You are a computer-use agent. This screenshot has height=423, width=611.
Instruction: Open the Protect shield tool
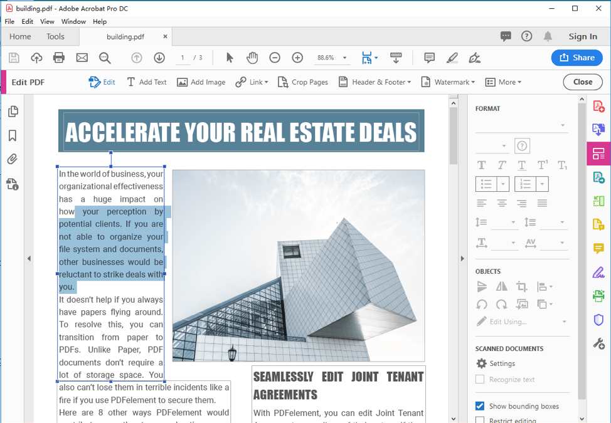coord(598,320)
